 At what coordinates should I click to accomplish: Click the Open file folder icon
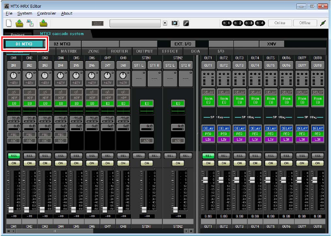tap(19, 23)
